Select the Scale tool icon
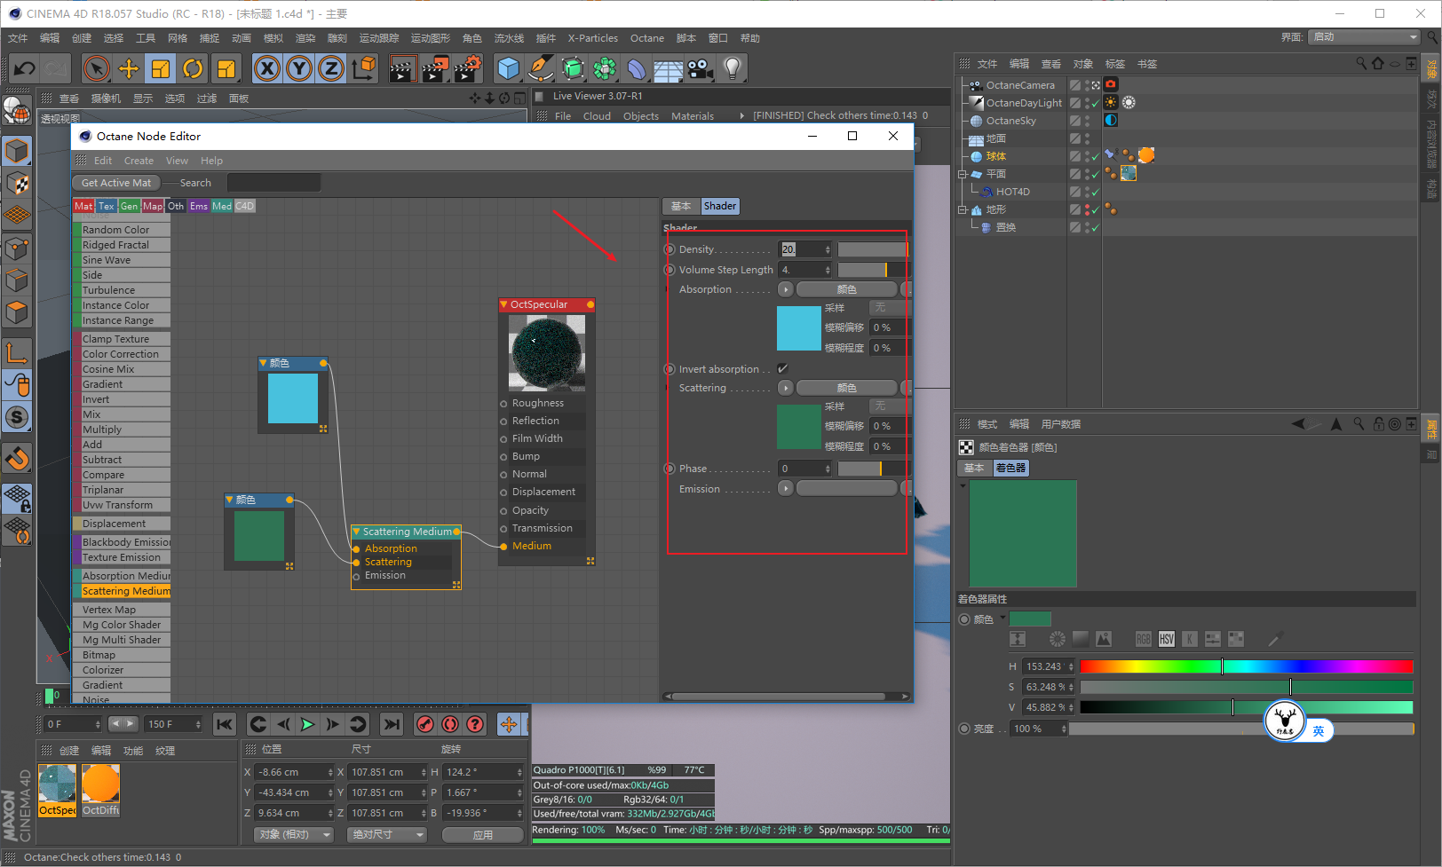 click(161, 68)
